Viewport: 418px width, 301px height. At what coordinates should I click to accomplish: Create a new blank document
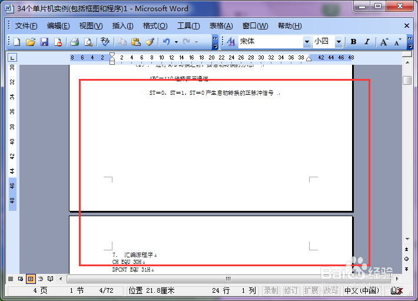[x=17, y=42]
